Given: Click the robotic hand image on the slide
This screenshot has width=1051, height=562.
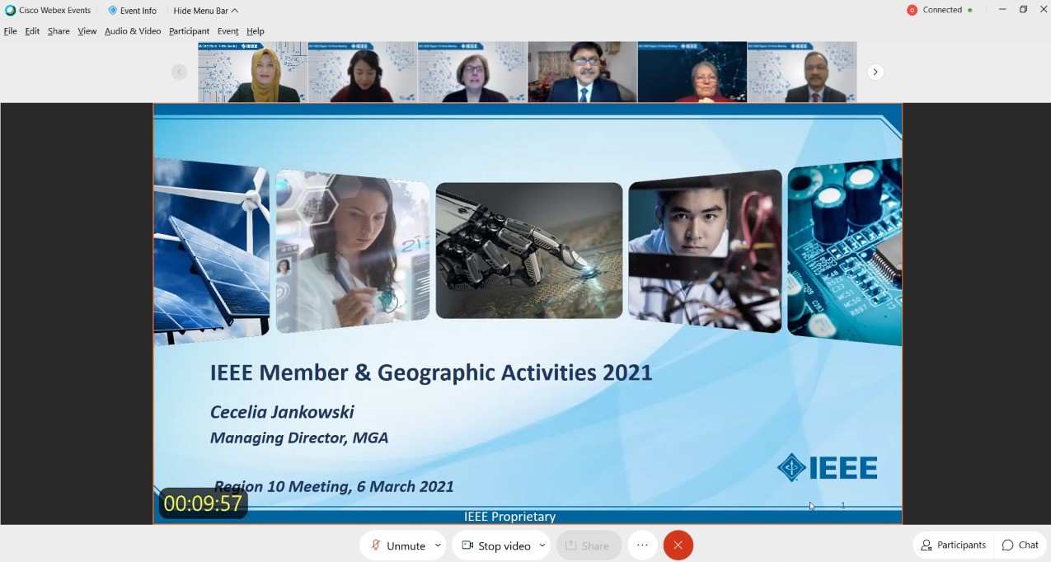Looking at the screenshot, I should coord(529,251).
